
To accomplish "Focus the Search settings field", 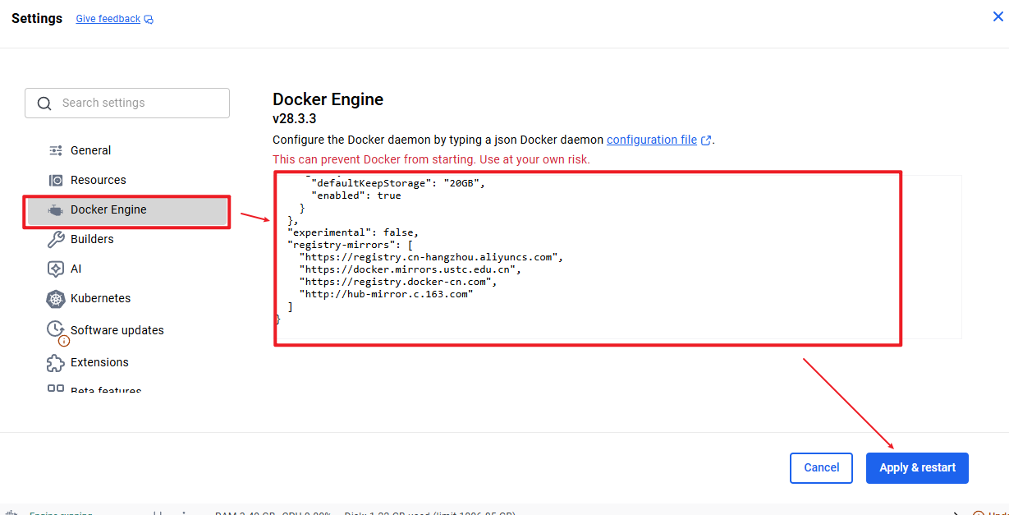I will pyautogui.click(x=127, y=103).
